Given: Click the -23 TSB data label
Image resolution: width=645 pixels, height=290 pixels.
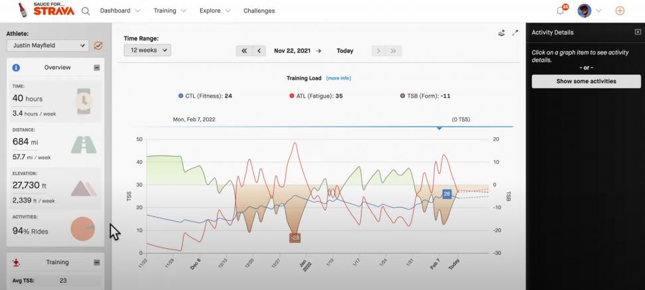Looking at the screenshot, I should point(295,238).
